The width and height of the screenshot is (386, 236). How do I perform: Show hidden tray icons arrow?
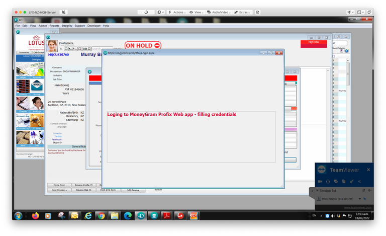pyautogui.click(x=321, y=216)
